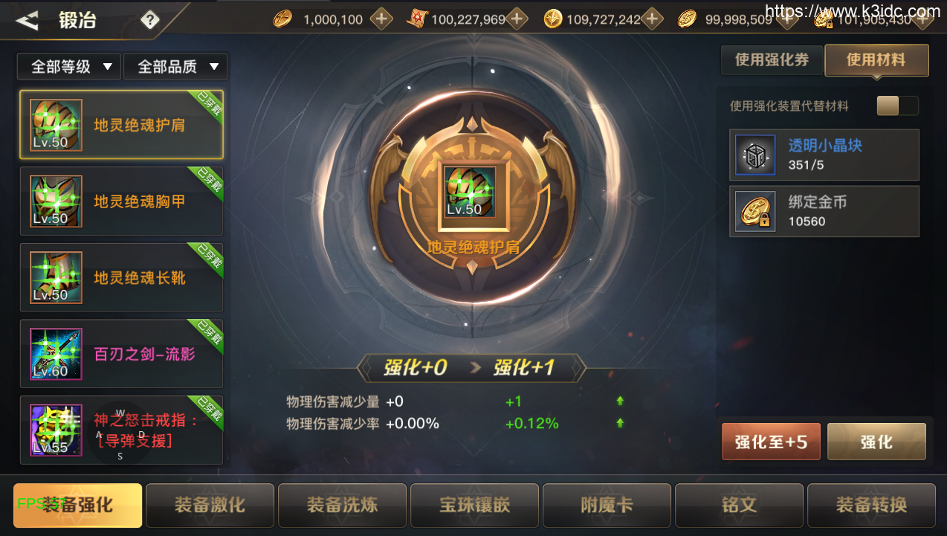Click the 强化 button

876,442
